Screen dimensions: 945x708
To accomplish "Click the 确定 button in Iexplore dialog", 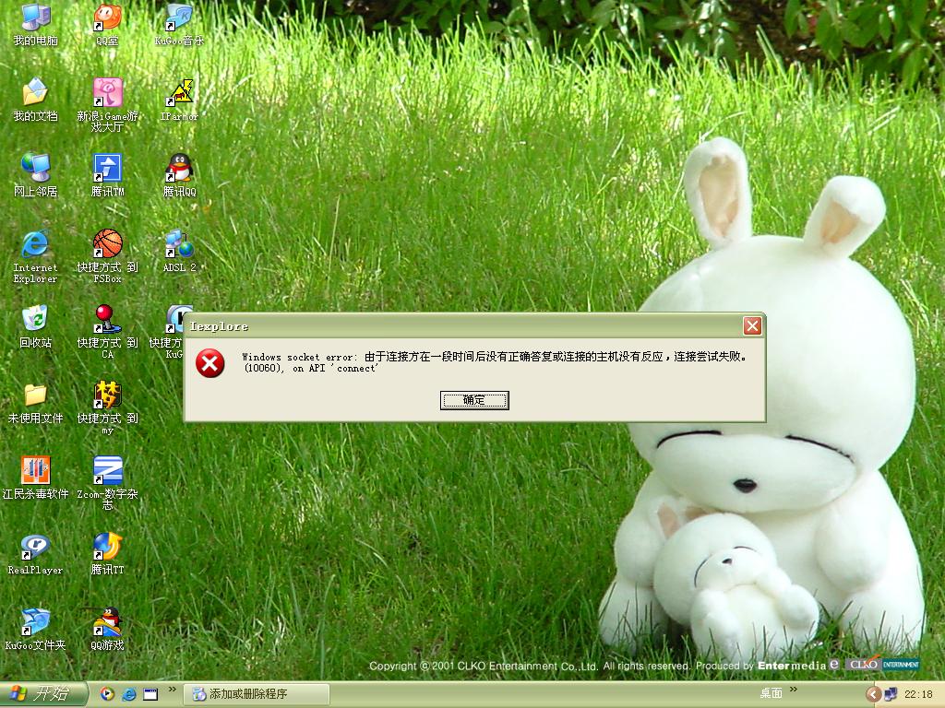I will click(474, 400).
